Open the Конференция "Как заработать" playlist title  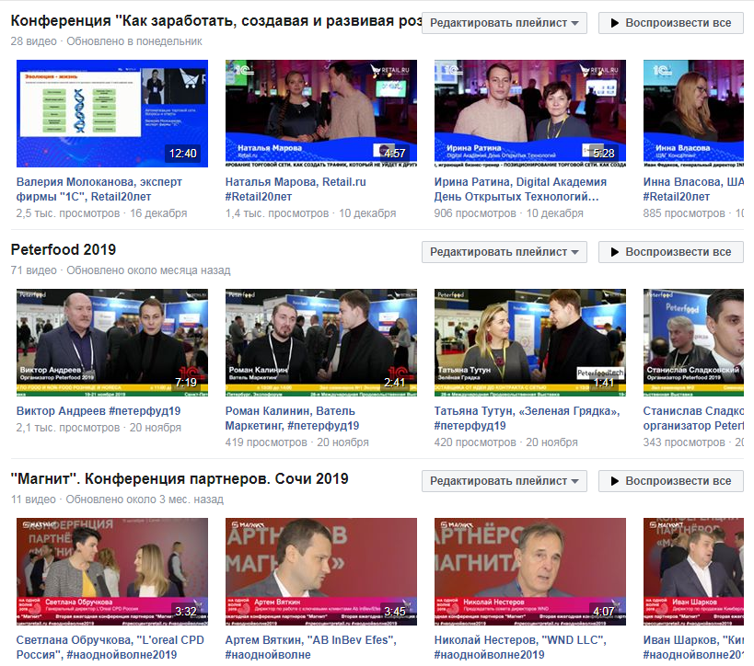(x=216, y=20)
